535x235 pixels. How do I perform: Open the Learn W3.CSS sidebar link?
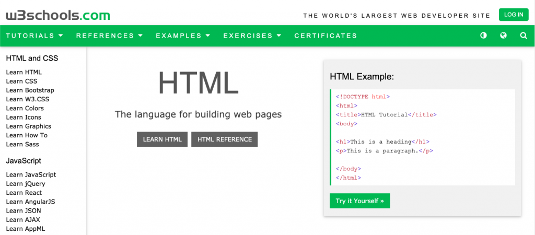[27, 99]
